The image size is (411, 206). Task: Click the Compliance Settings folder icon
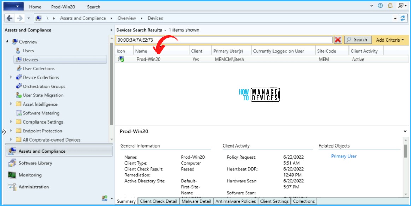click(18, 122)
